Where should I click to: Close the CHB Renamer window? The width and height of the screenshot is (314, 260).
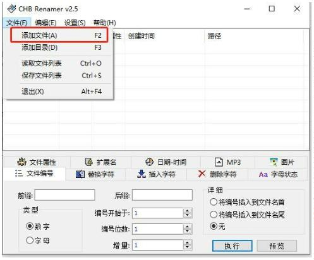[x=297, y=9]
